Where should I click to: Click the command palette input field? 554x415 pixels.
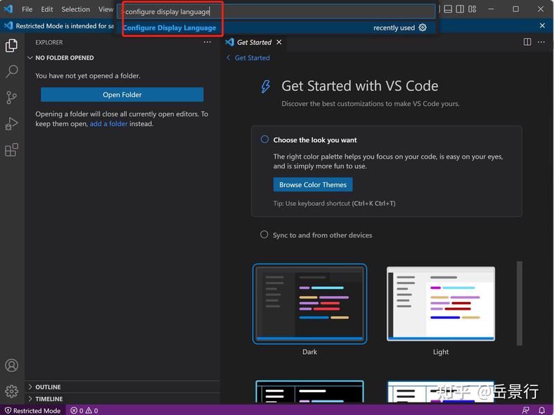point(276,11)
